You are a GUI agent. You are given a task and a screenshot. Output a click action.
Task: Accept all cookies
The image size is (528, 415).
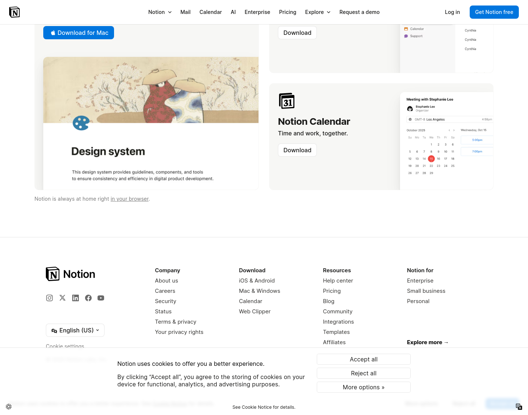tap(364, 359)
